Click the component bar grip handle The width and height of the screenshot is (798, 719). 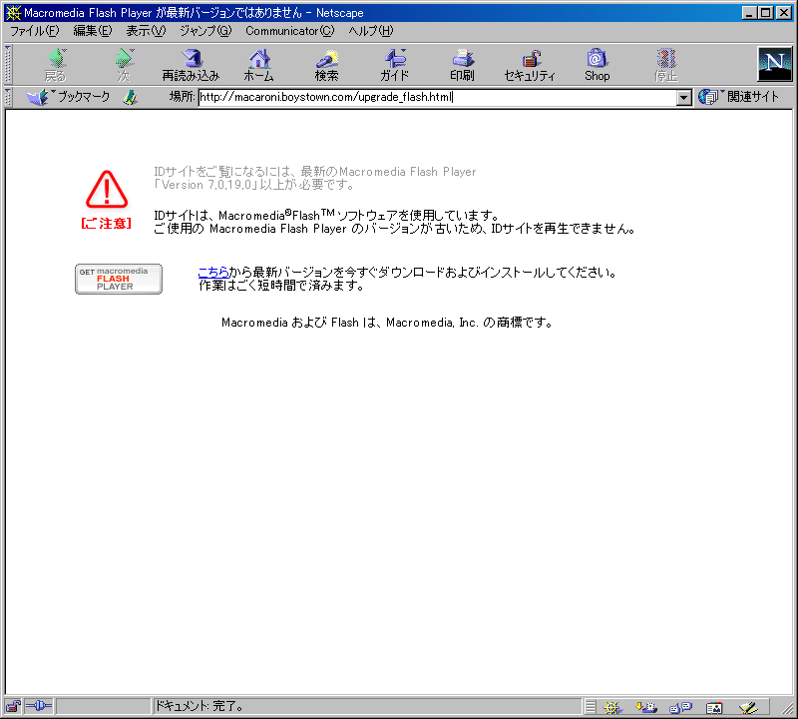pyautogui.click(x=590, y=707)
